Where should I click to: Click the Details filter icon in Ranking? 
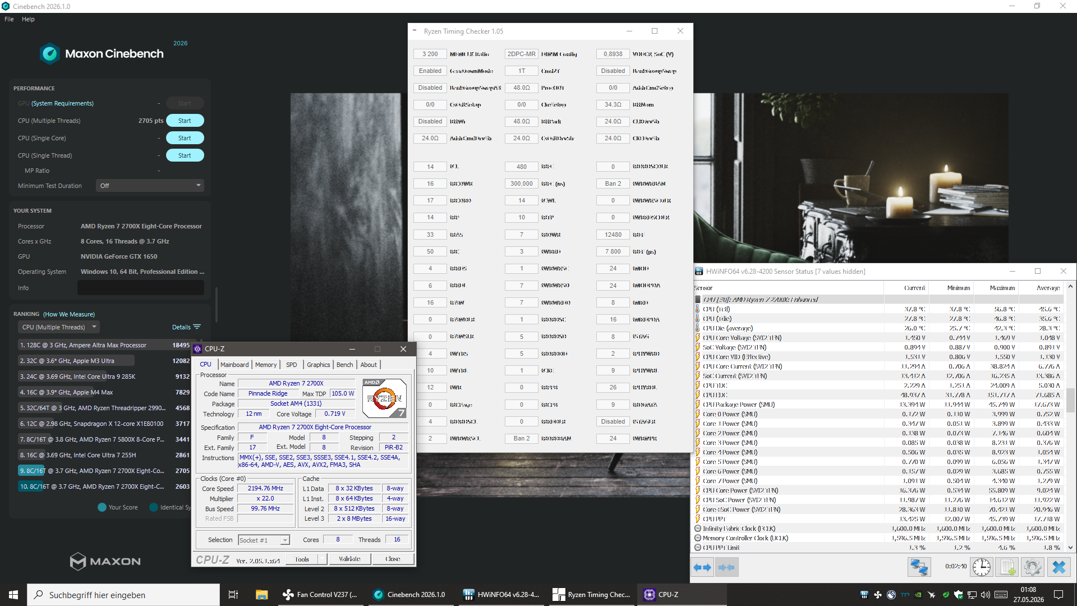tap(197, 327)
